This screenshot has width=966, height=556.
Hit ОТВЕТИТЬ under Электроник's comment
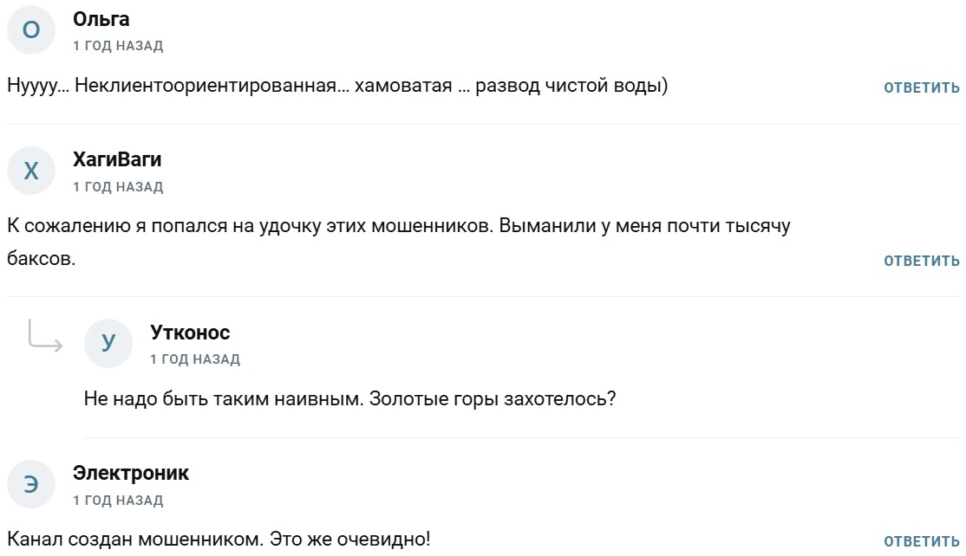point(921,542)
